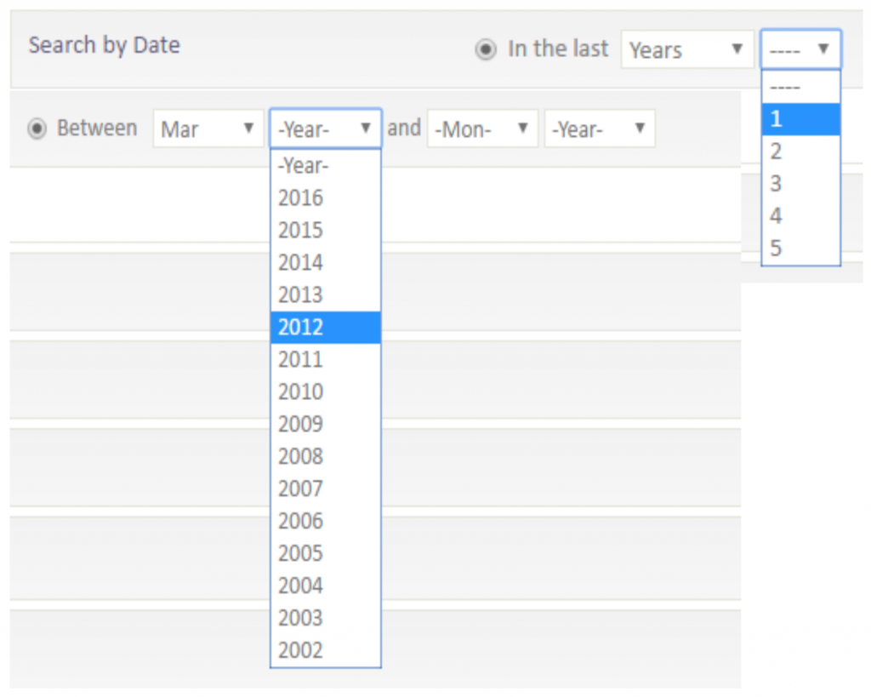This screenshot has height=697, width=871.
Task: Select the blank '----' list option
Action: [800, 88]
